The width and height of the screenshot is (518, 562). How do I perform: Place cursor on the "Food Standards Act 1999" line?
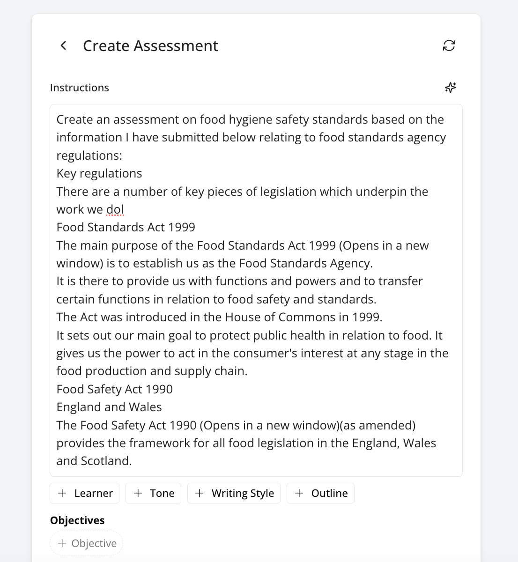pyautogui.click(x=126, y=227)
